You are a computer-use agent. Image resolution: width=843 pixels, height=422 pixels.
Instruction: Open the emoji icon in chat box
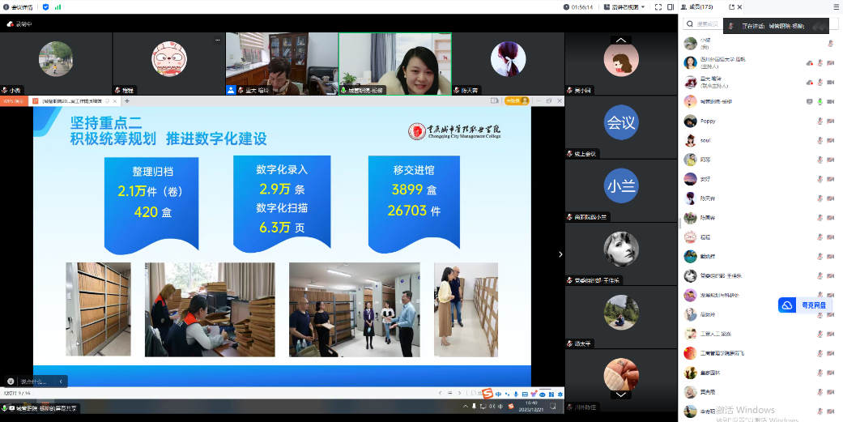click(x=11, y=382)
